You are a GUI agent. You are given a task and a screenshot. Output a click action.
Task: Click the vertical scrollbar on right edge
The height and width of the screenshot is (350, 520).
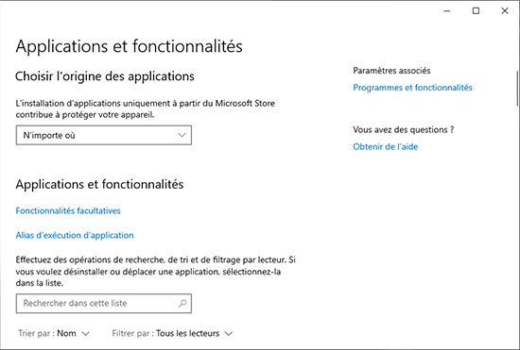(517, 89)
